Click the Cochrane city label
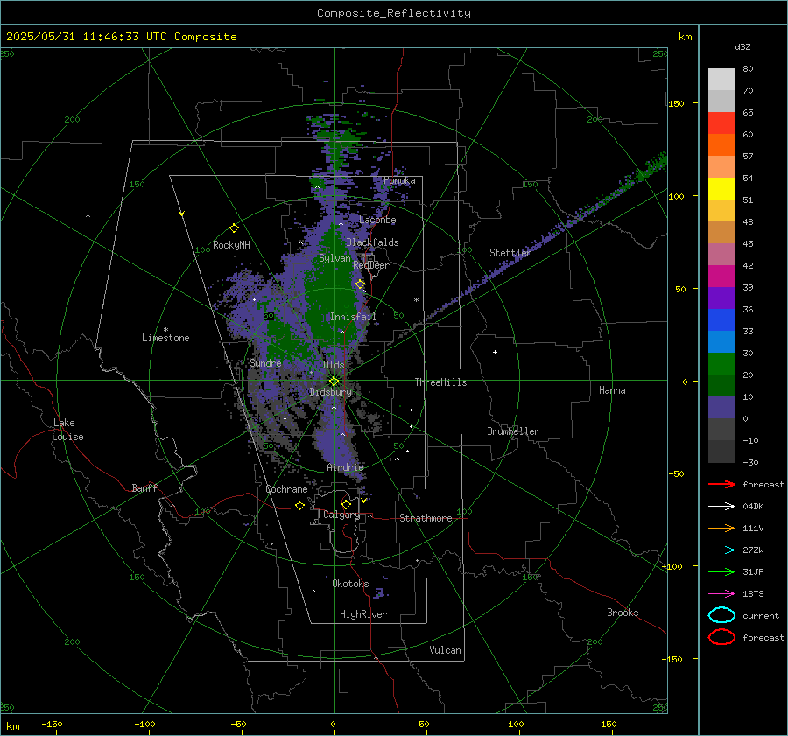The height and width of the screenshot is (736, 788). point(286,489)
